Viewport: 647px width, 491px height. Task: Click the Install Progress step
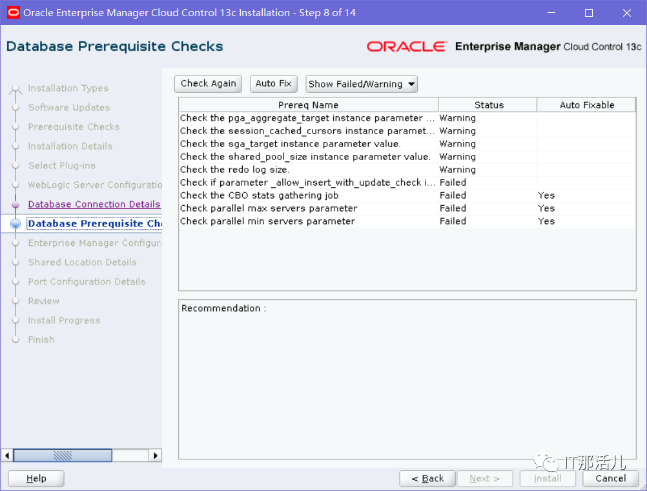click(x=64, y=321)
